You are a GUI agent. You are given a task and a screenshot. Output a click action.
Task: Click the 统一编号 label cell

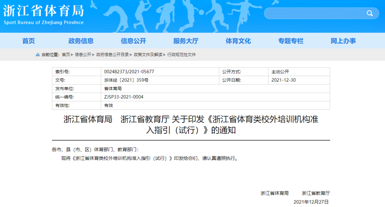tap(77, 97)
